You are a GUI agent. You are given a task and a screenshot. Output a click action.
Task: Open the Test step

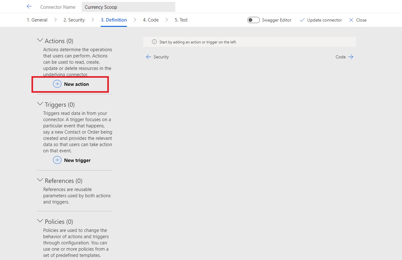(x=181, y=20)
